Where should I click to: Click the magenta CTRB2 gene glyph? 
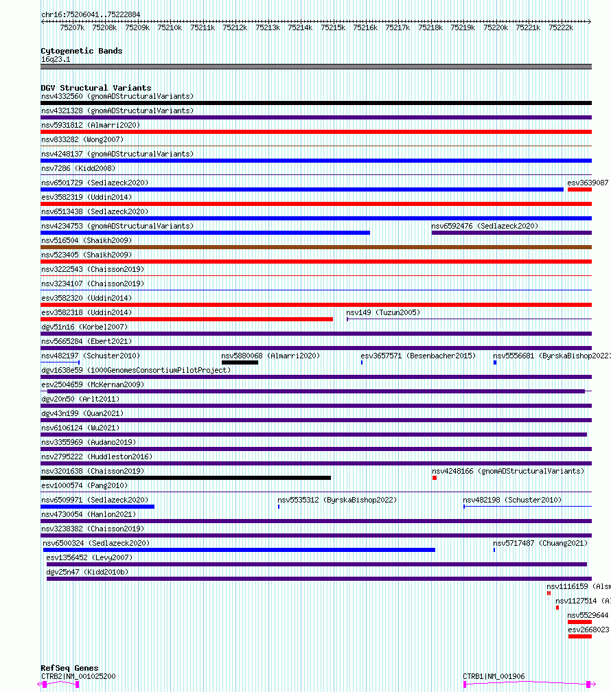(59, 684)
